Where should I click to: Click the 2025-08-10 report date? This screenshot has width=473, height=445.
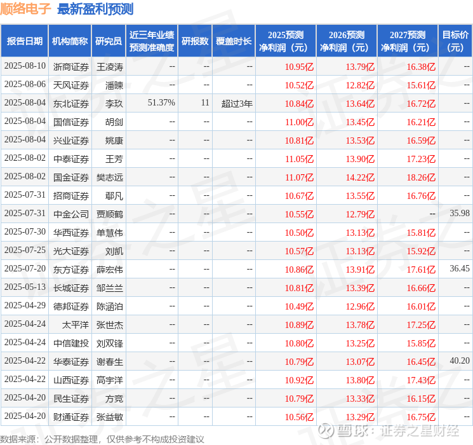pos(25,65)
